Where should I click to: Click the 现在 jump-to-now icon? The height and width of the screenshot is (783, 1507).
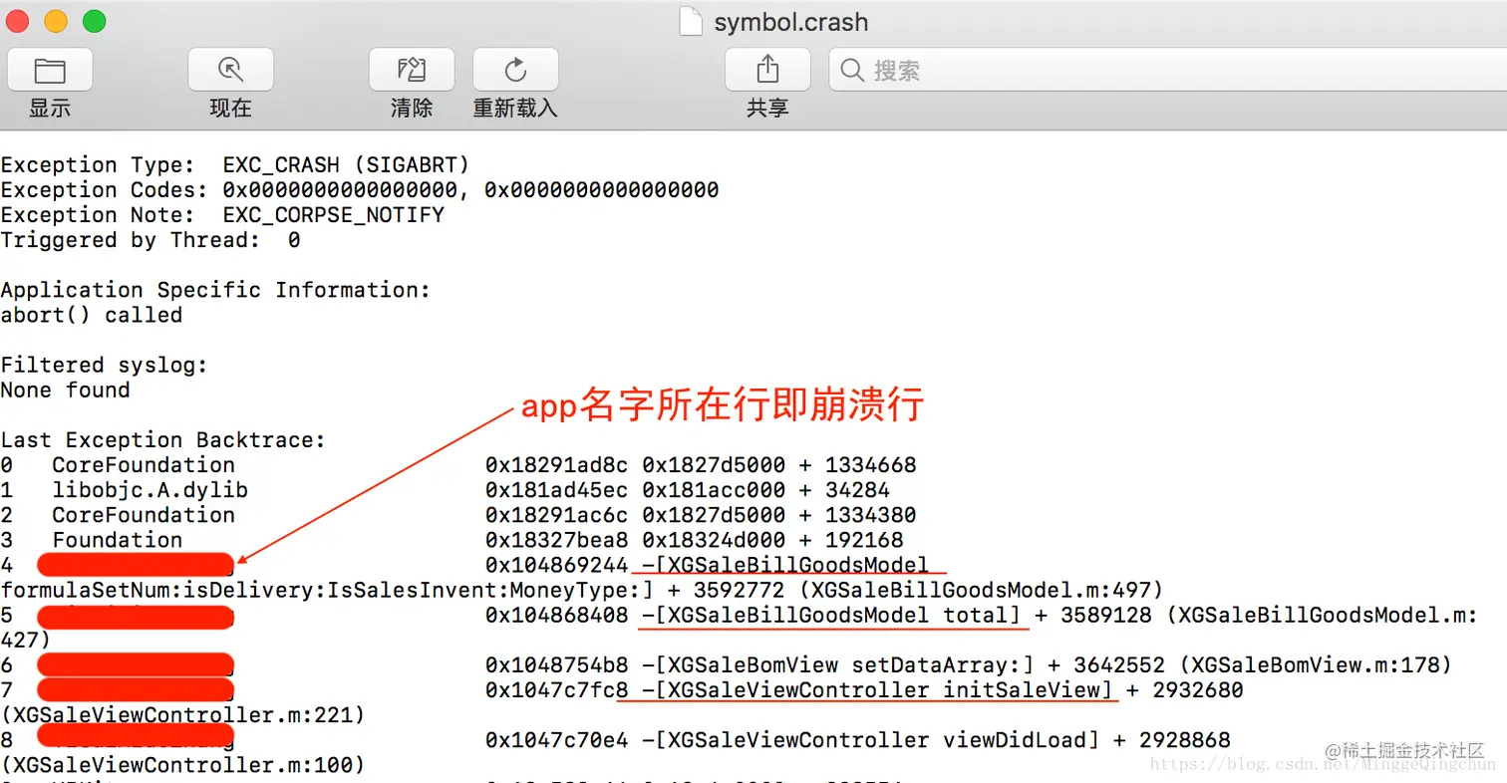pos(230,70)
